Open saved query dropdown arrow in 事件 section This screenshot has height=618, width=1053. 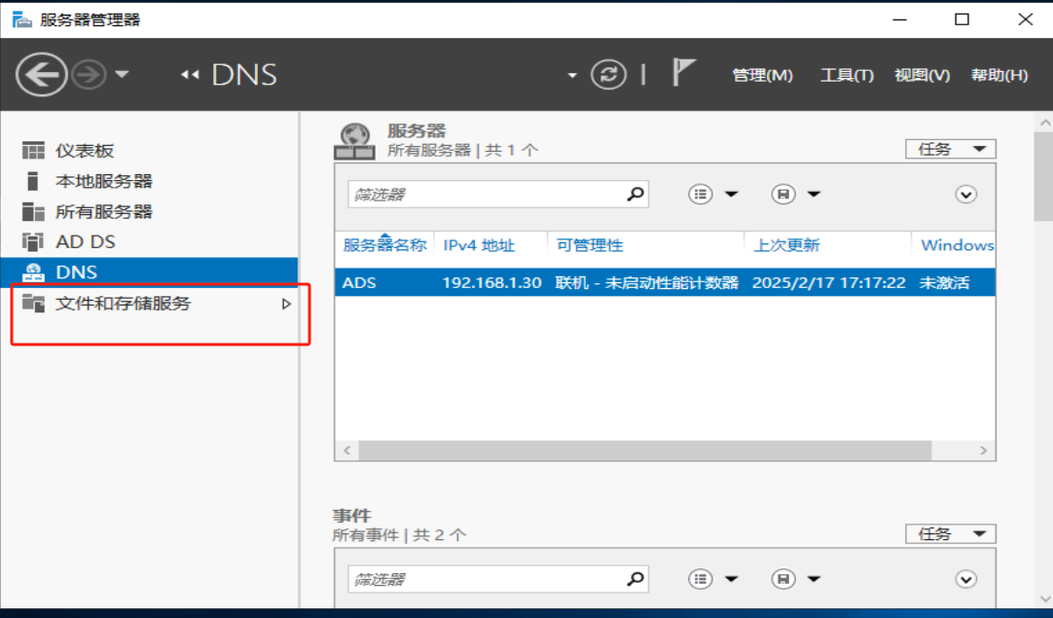(814, 579)
